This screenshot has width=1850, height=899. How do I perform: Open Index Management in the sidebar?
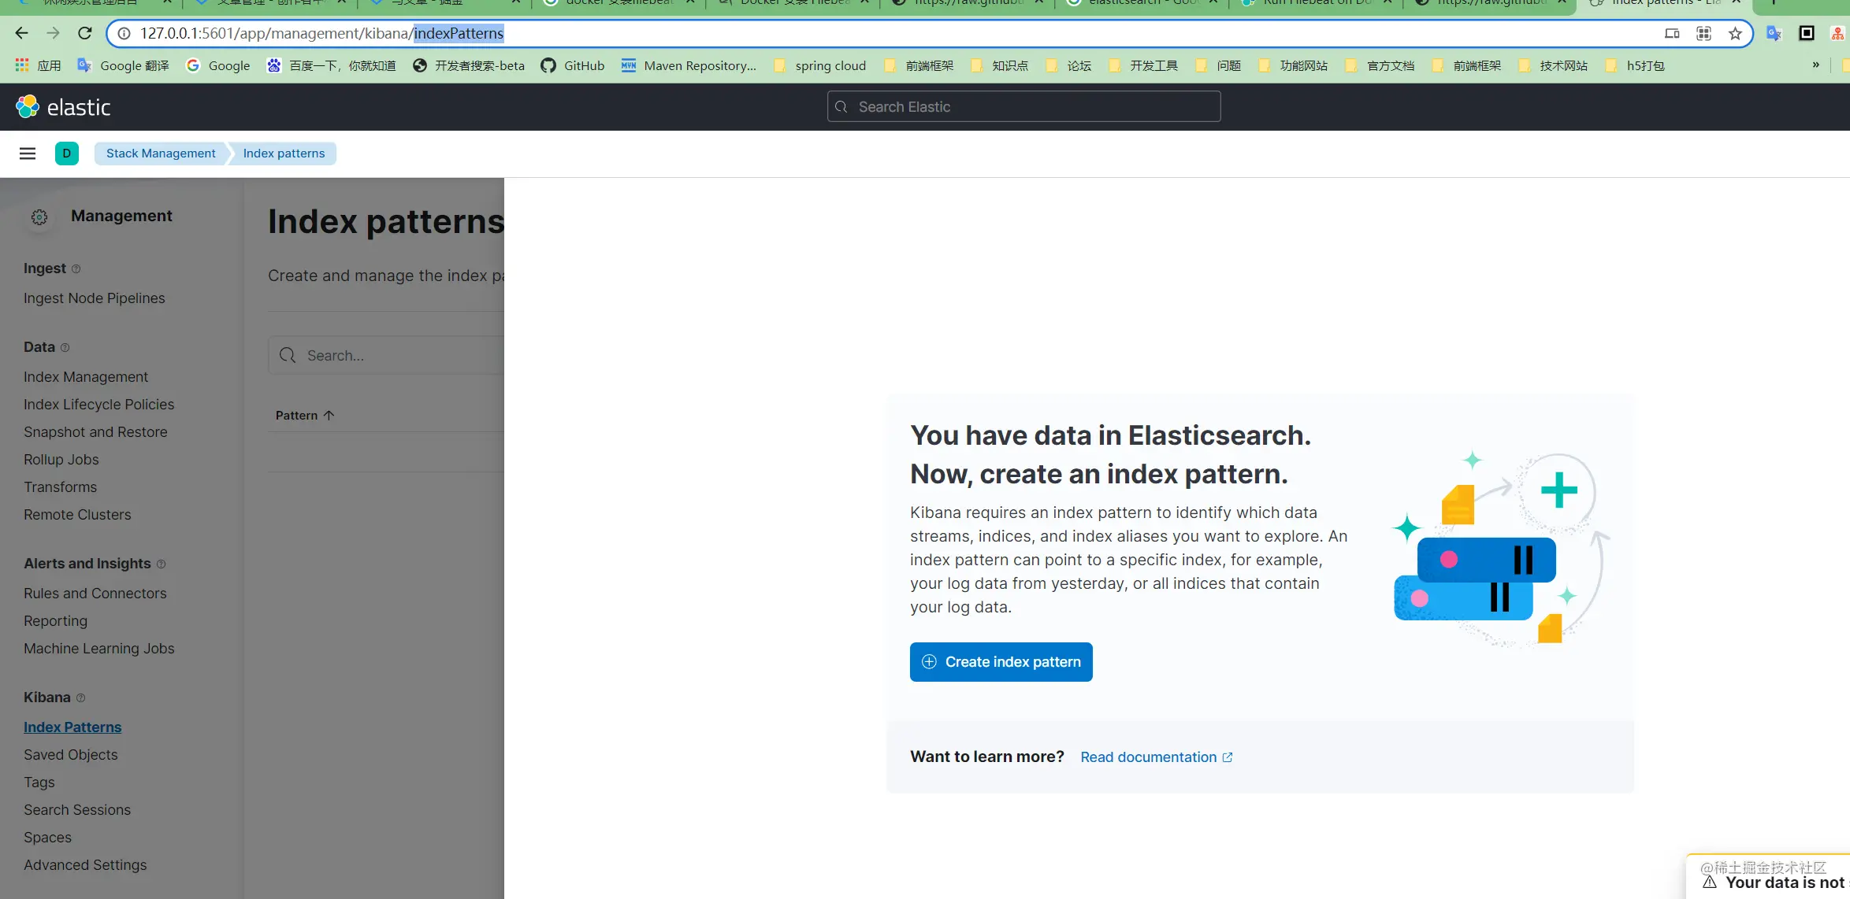coord(86,377)
